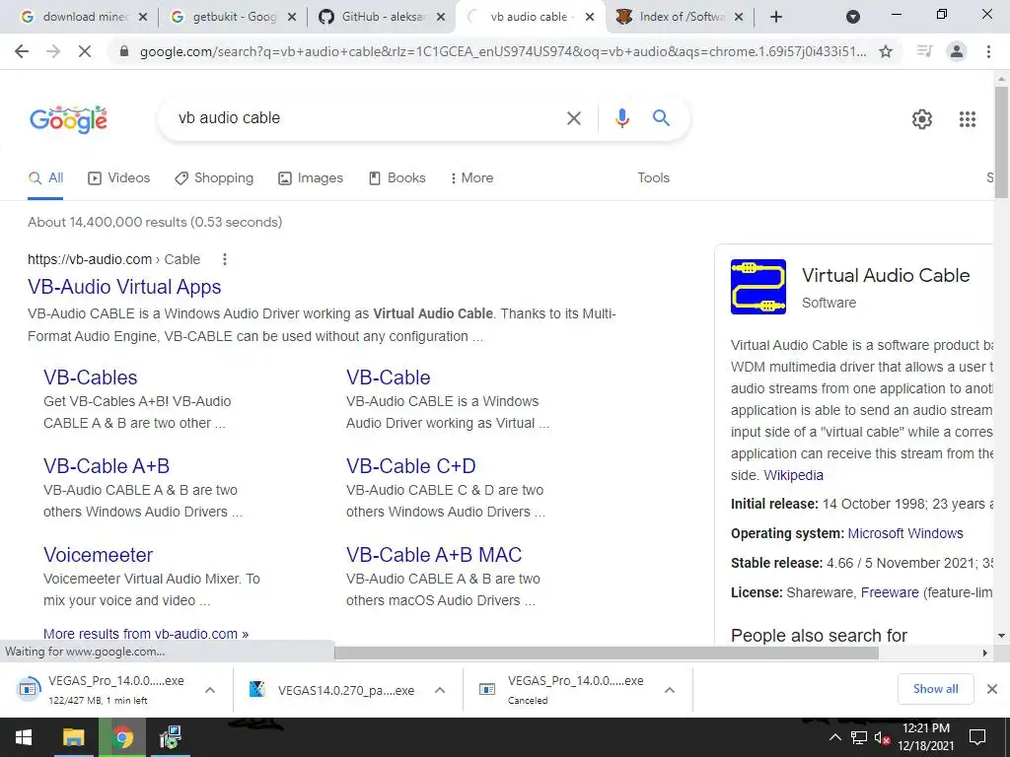Open the Freeware license link
1010x757 pixels.
(x=890, y=592)
